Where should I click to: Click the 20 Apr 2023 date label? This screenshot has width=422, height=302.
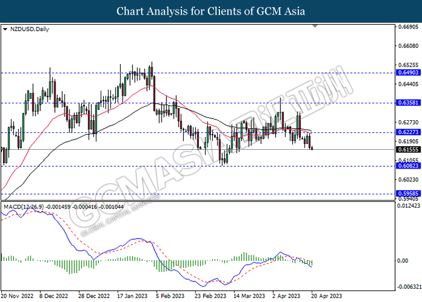[x=327, y=296]
